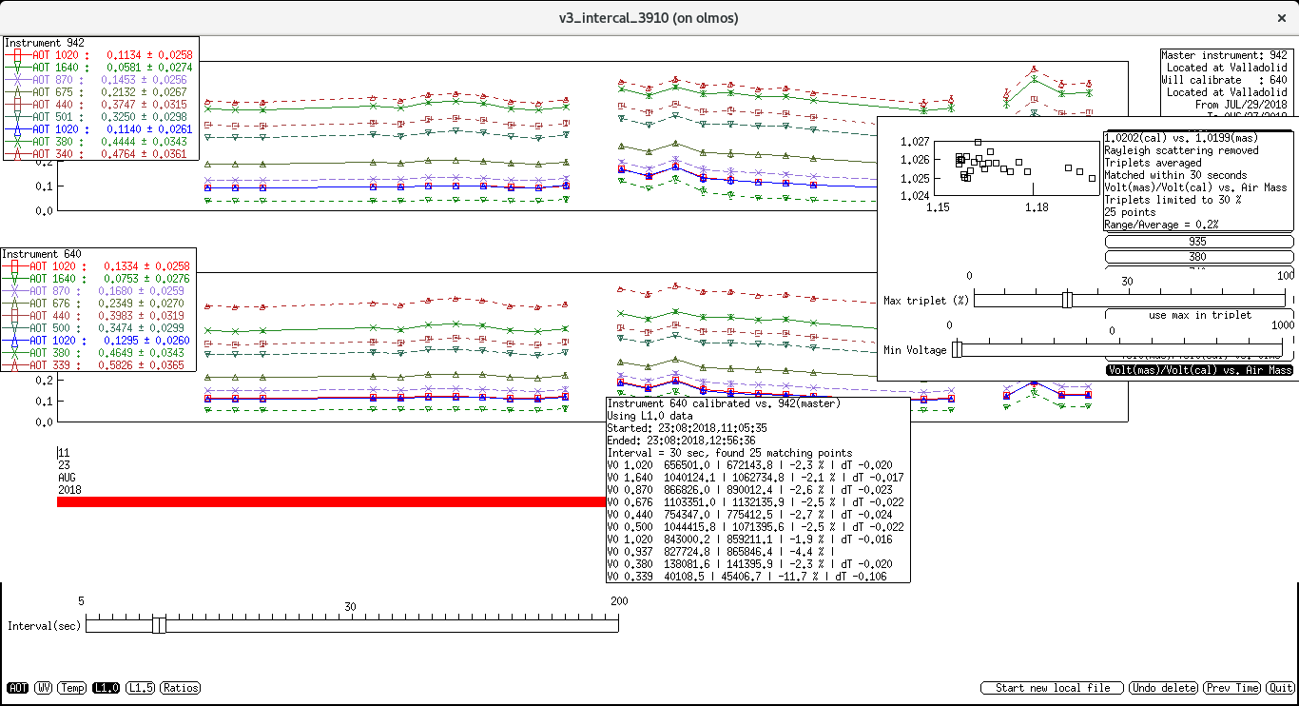Click the Instrument 640 legend title

pos(43,254)
